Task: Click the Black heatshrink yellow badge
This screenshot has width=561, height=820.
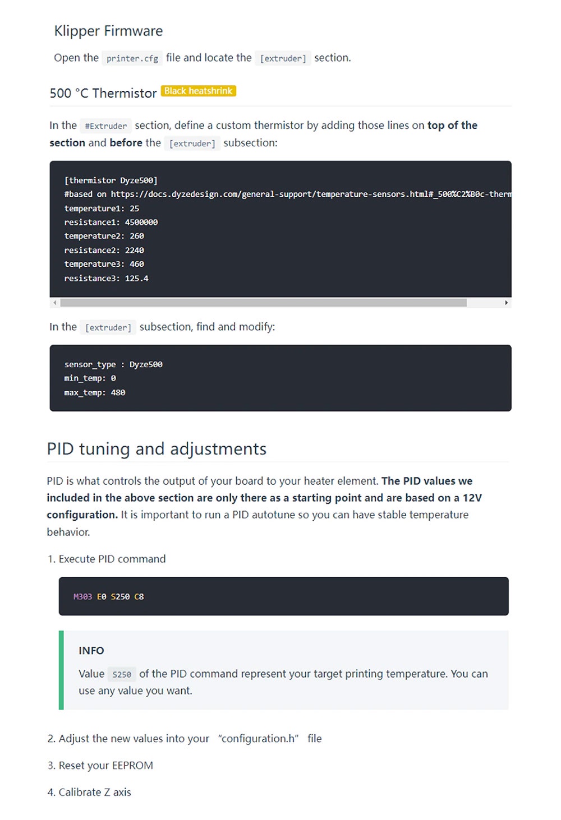Action: point(199,91)
